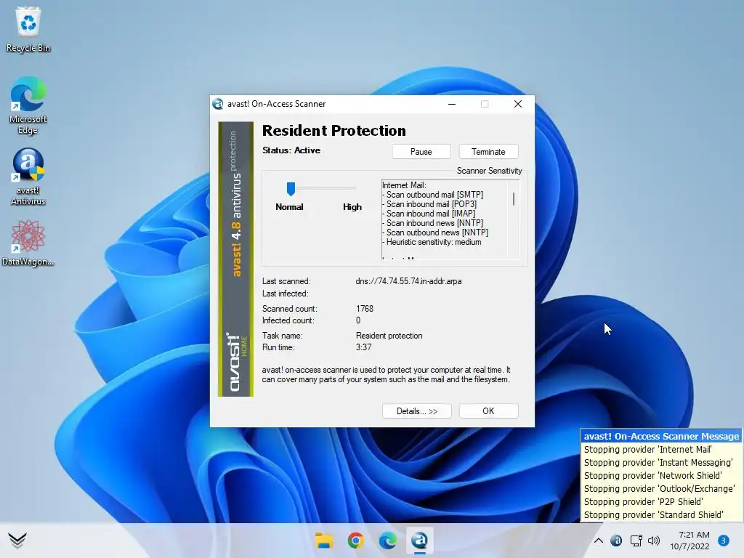Click the 'High' sensitivity label

pyautogui.click(x=352, y=207)
